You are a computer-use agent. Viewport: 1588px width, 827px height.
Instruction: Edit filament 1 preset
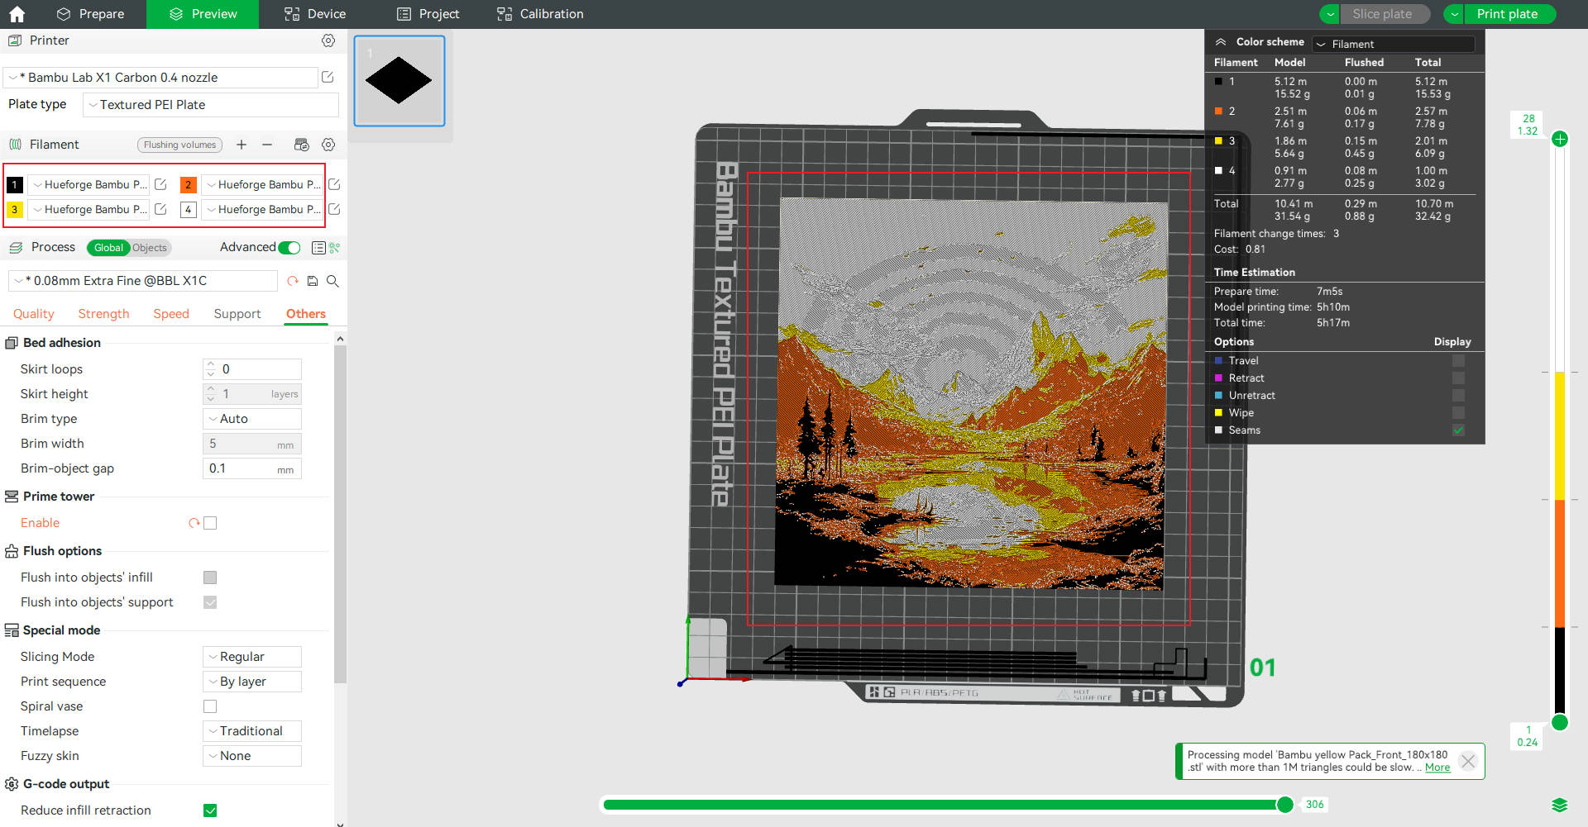[x=161, y=184]
